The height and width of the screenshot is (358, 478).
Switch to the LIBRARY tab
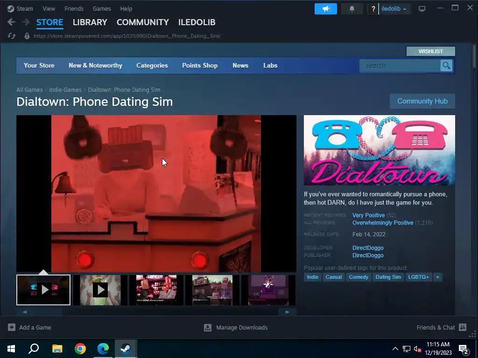coord(90,22)
